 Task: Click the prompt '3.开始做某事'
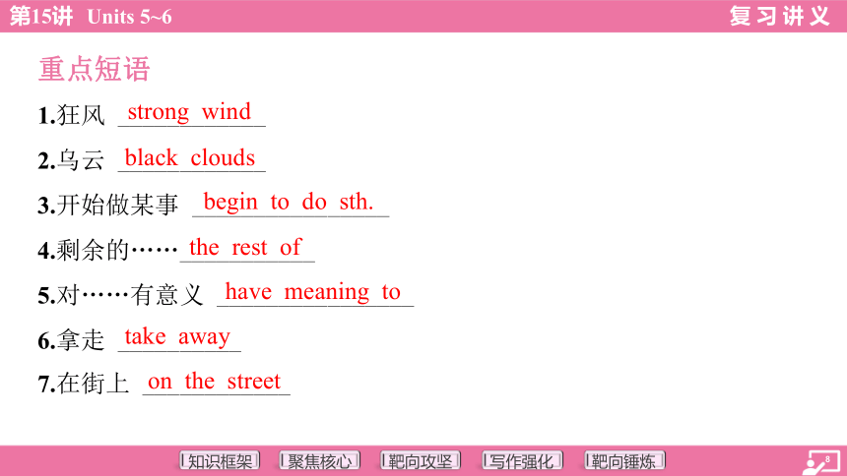(108, 206)
